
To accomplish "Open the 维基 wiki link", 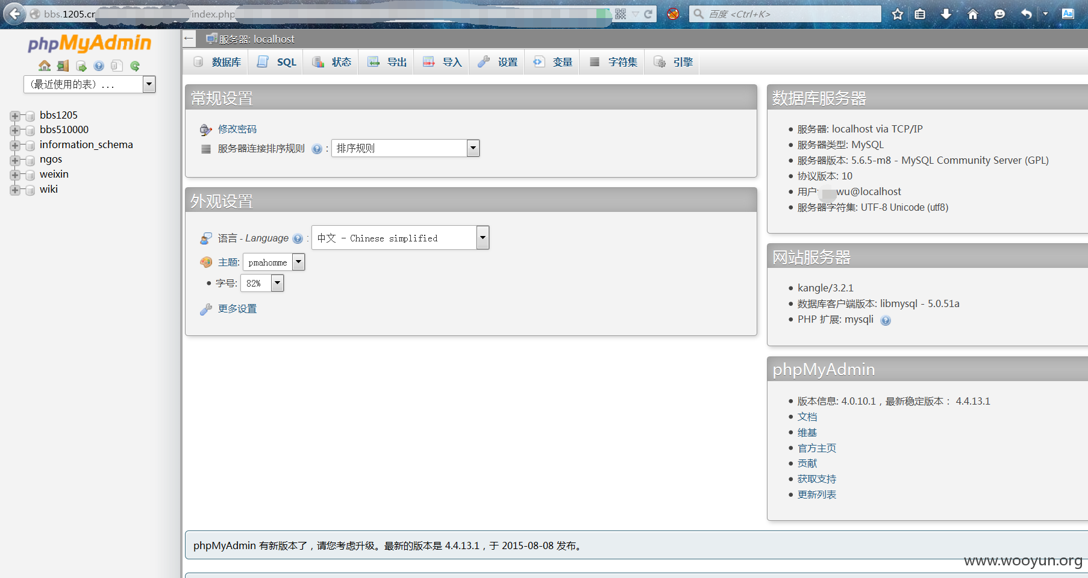I will coord(807,432).
